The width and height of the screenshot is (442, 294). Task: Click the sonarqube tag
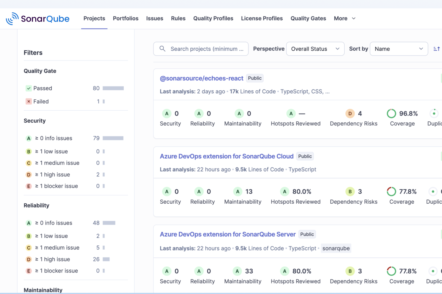(x=336, y=248)
